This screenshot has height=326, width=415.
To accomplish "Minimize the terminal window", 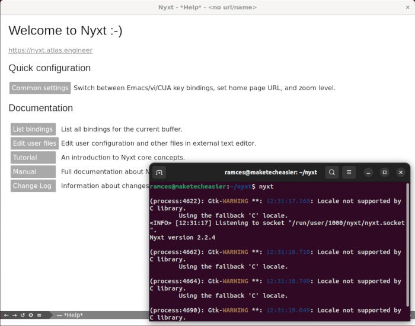I will [x=368, y=172].
